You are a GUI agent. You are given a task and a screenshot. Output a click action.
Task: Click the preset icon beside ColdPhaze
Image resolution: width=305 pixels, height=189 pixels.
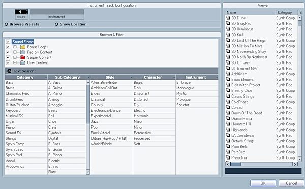228,102
